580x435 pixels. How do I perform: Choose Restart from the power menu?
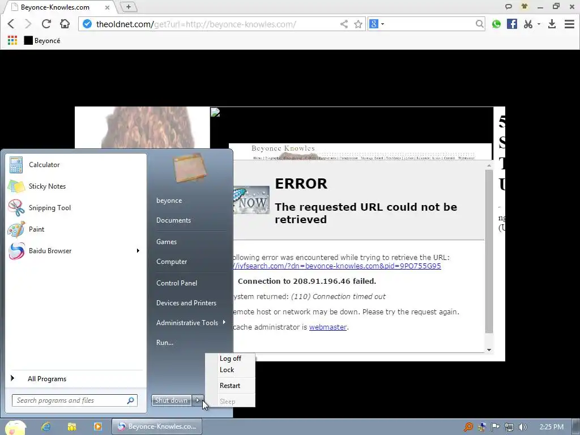230,385
